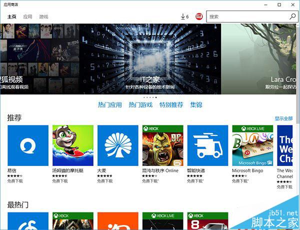Switch to the 应用 tab
Viewport: 300px width, 230px height.
coord(27,17)
